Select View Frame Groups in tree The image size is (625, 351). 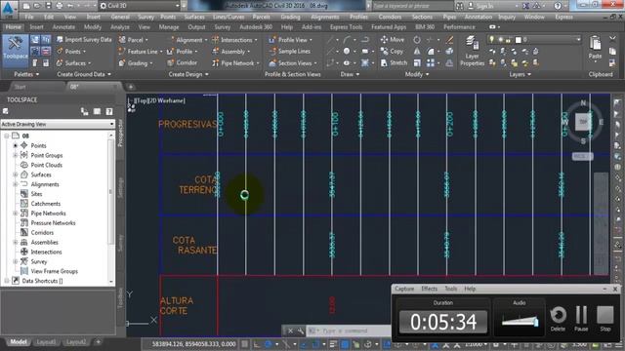(x=55, y=271)
